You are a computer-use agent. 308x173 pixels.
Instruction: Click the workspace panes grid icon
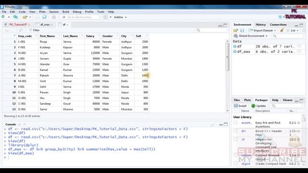106,17
